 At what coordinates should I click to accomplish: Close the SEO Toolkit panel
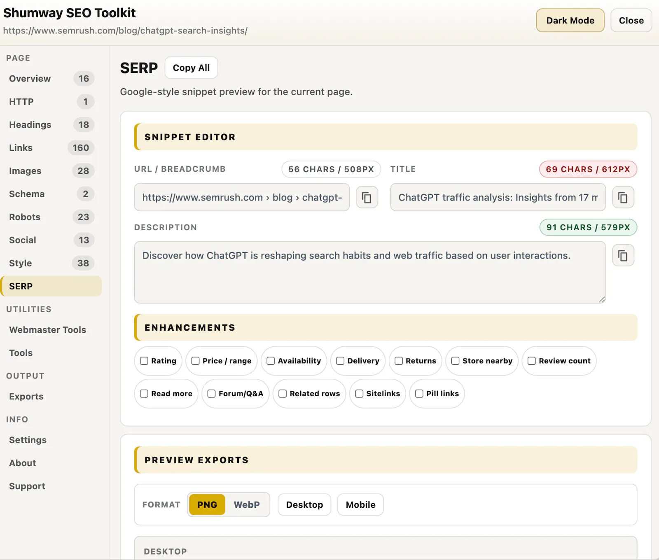click(x=631, y=21)
